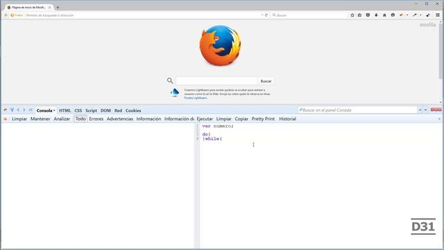Click the Analizar profile button
This screenshot has width=444, height=250.
[x=62, y=119]
